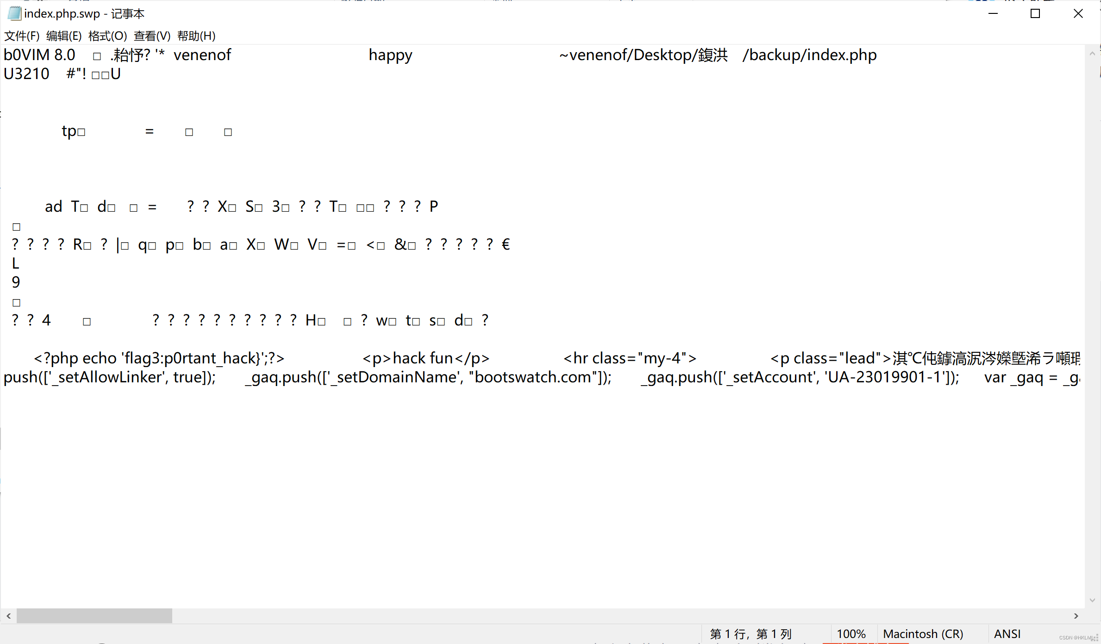The width and height of the screenshot is (1101, 644).
Task: Click the horizontal scrollbar left arrow
Action: [8, 616]
